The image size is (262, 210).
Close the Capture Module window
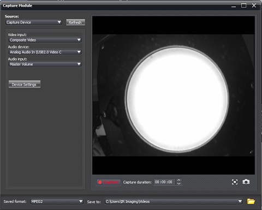pos(254,5)
